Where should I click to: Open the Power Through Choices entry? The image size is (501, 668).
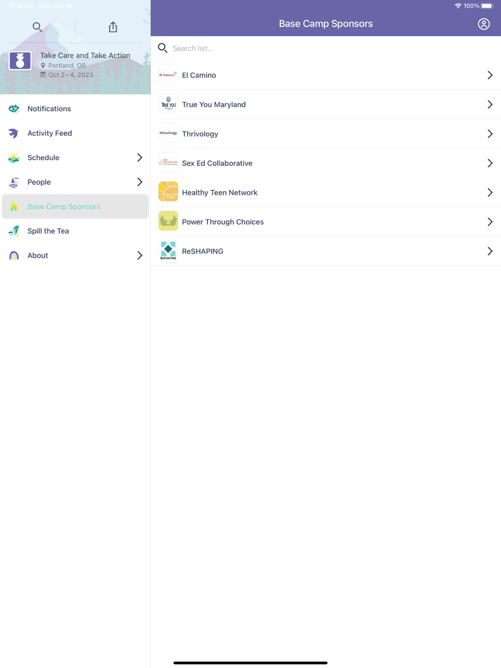tap(326, 222)
